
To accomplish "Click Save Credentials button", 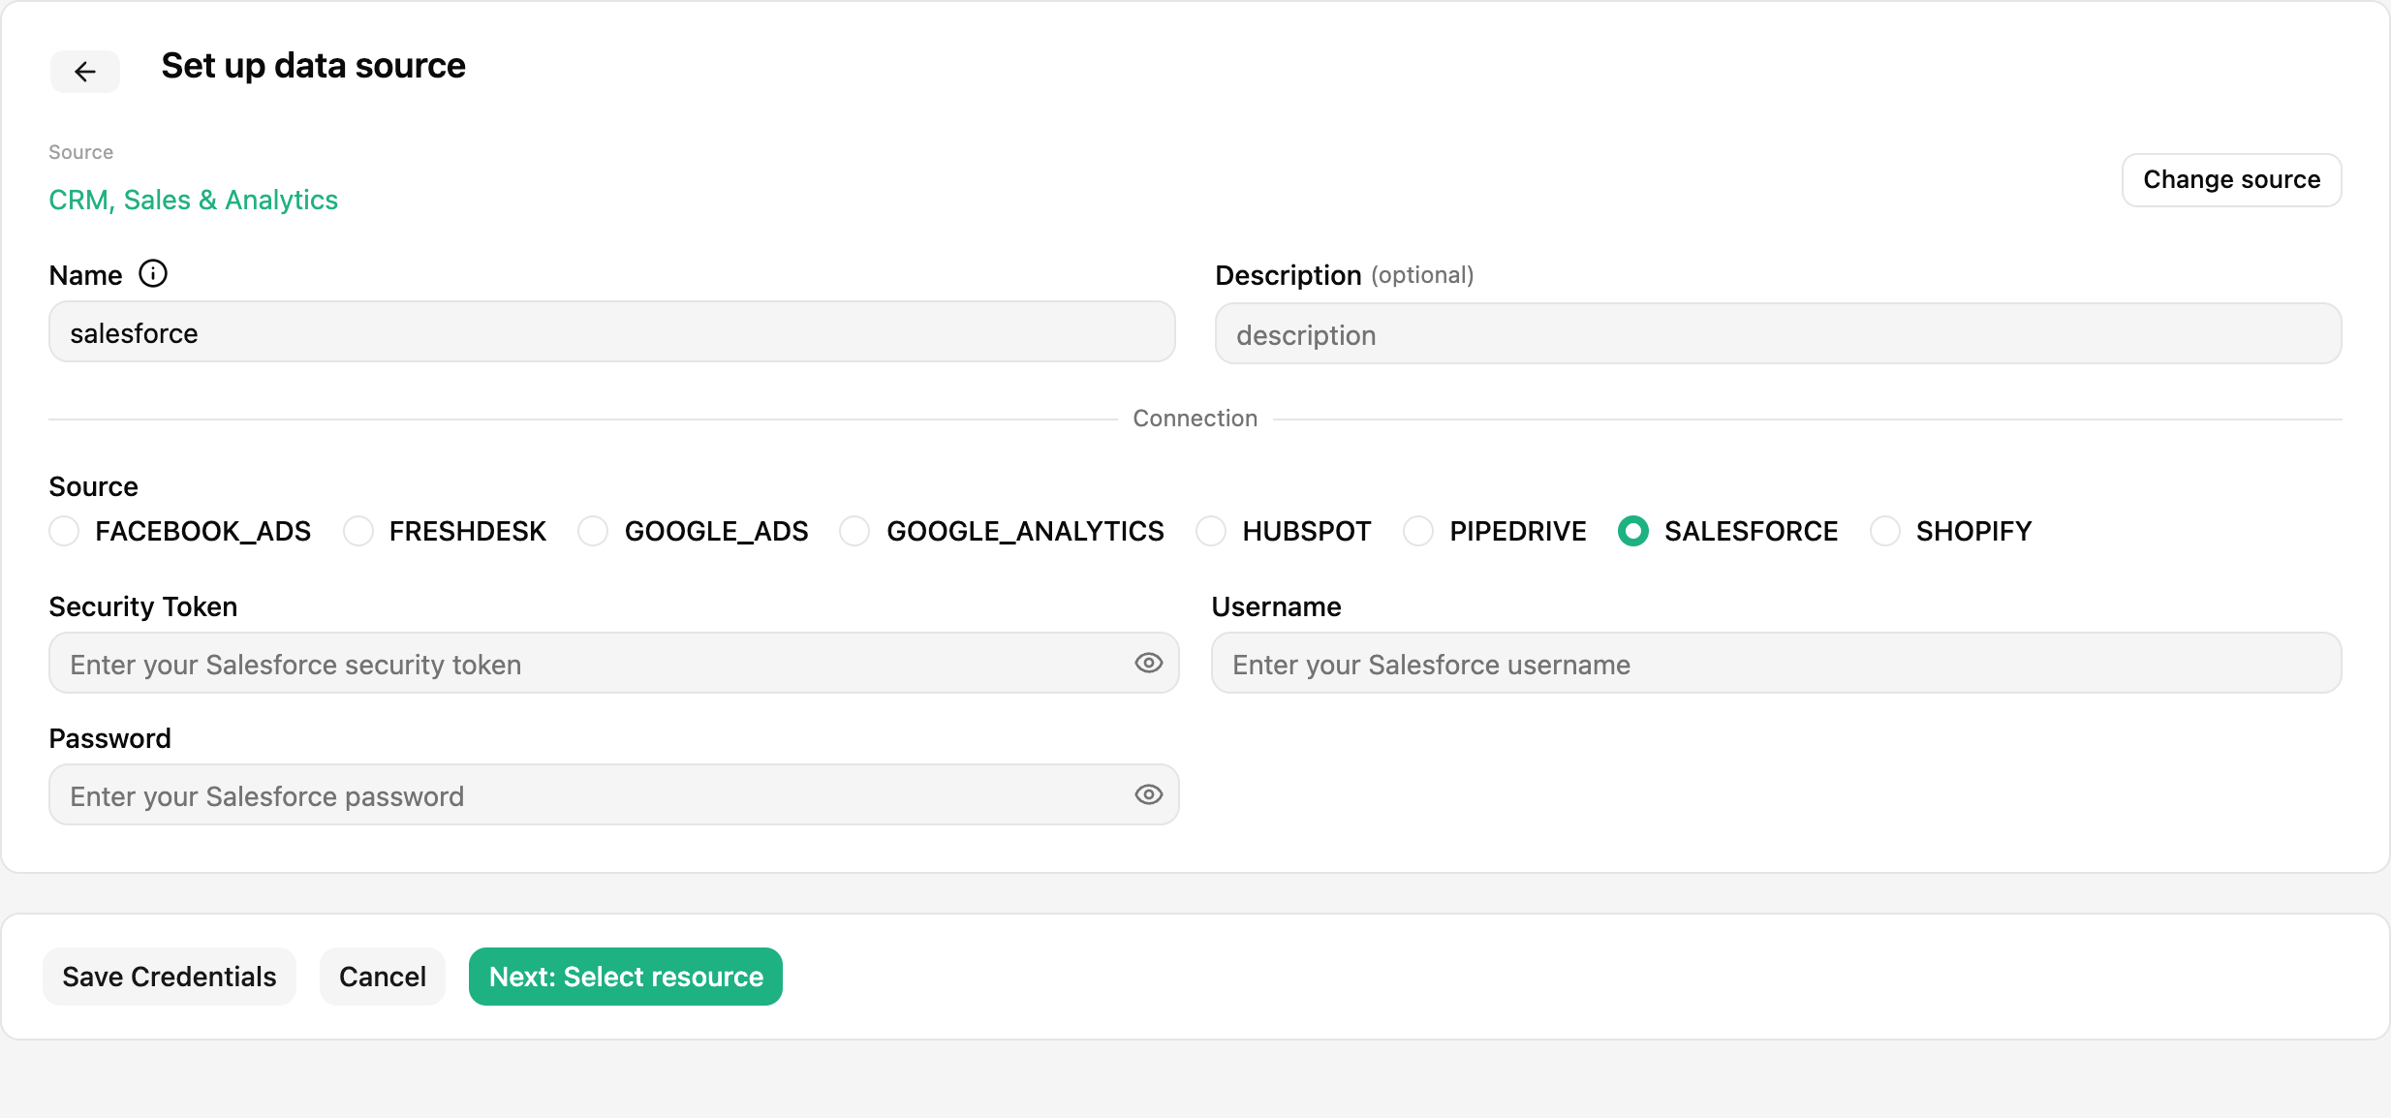I will pos(170,977).
